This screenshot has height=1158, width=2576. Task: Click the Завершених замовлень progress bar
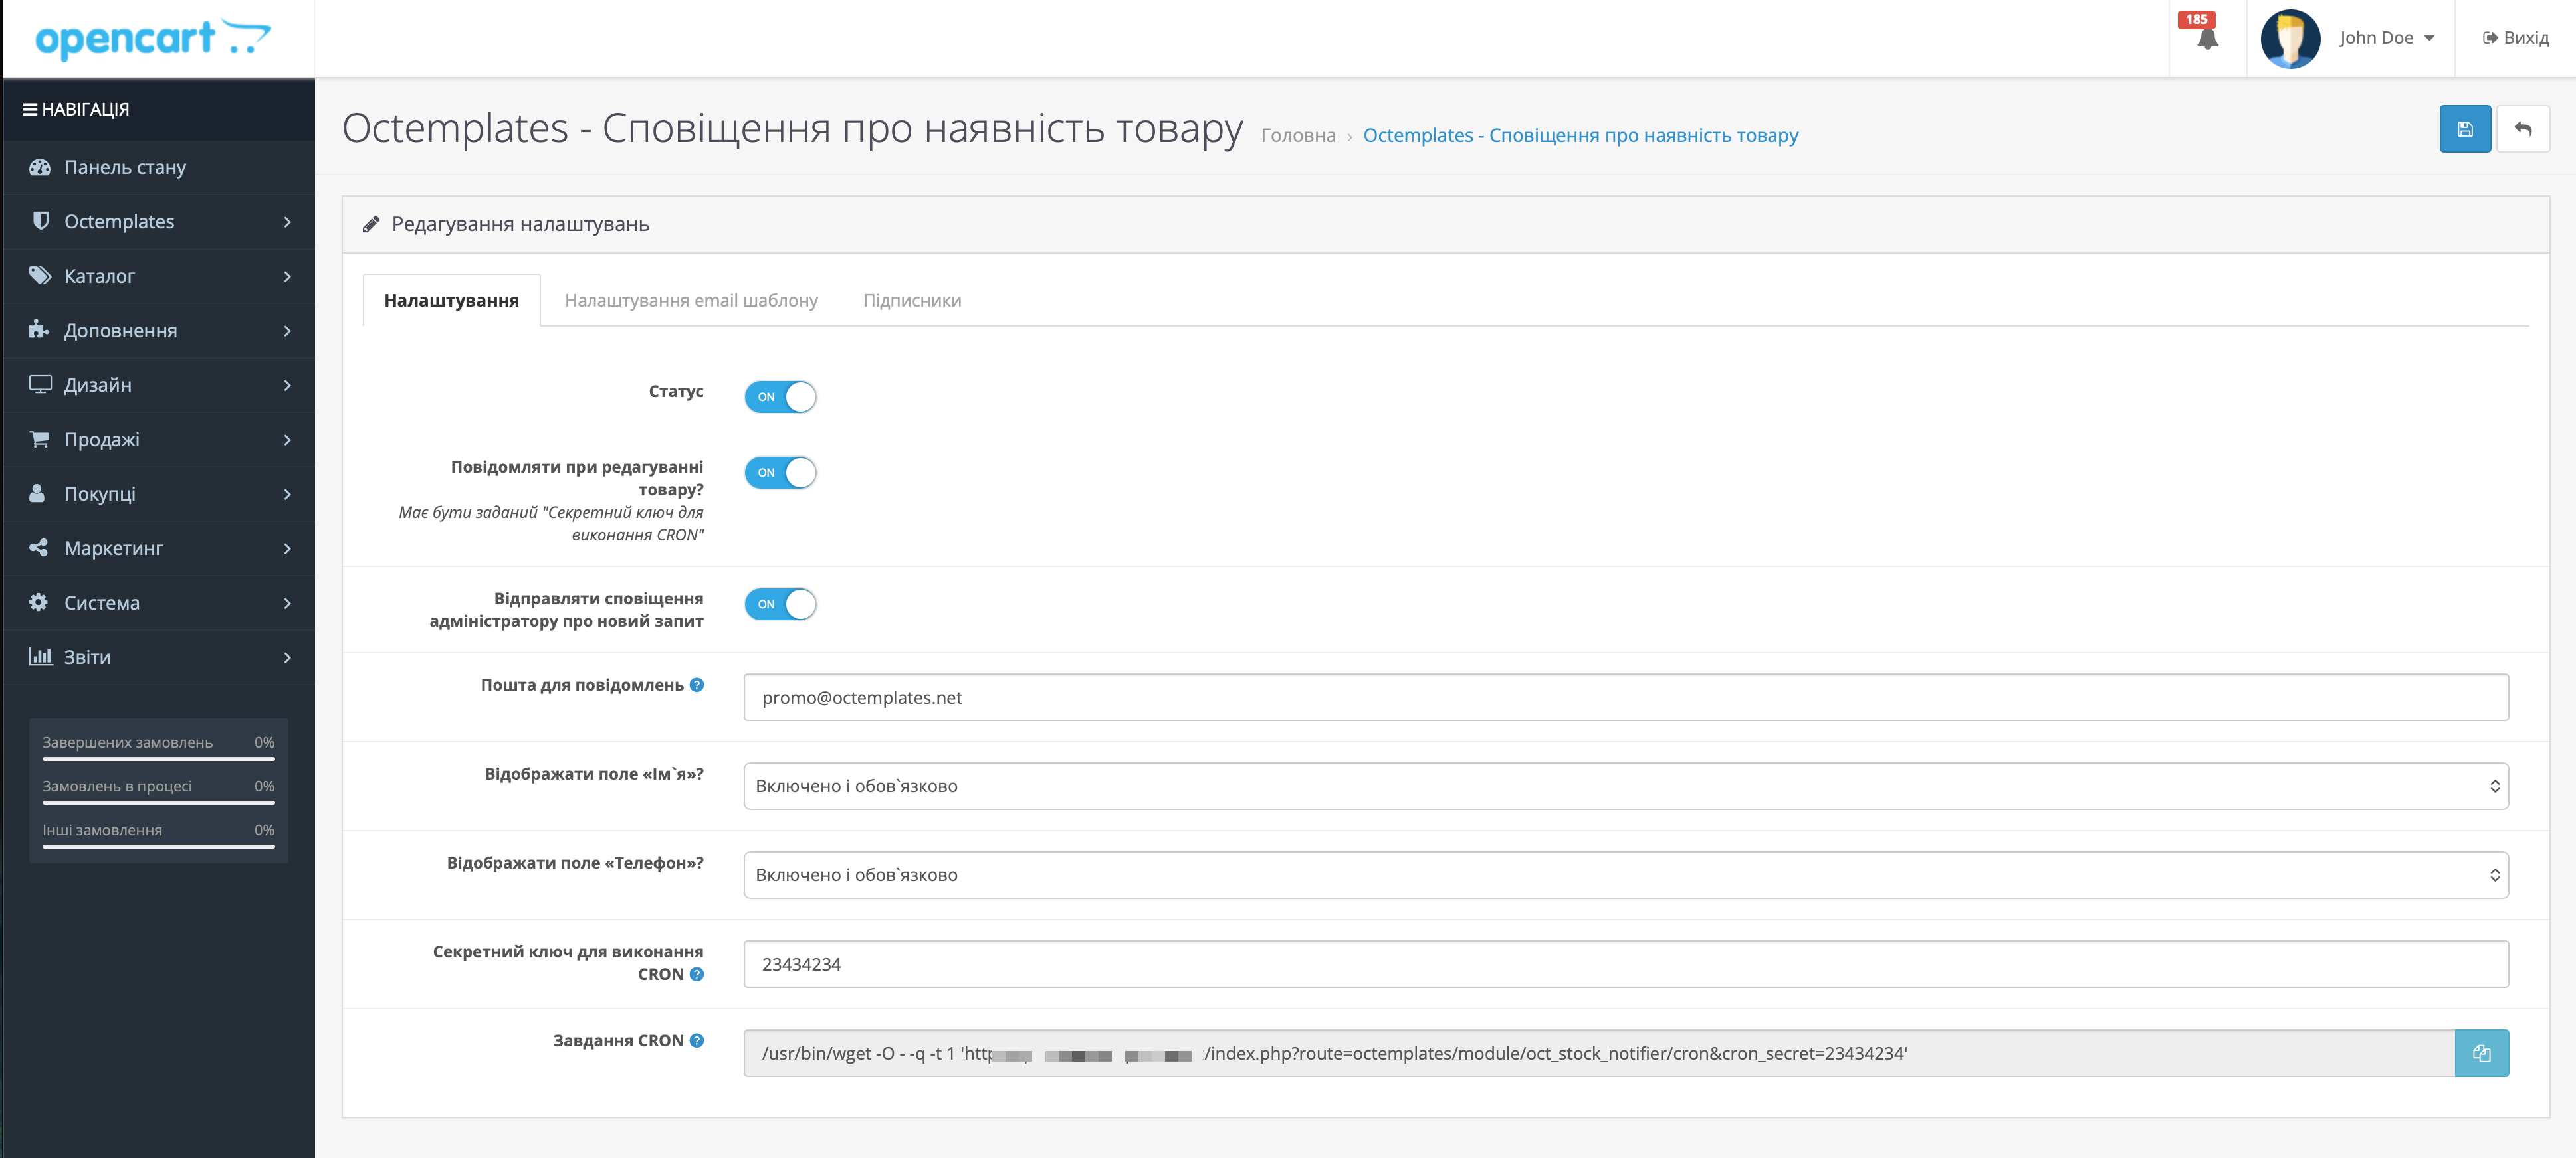158,758
